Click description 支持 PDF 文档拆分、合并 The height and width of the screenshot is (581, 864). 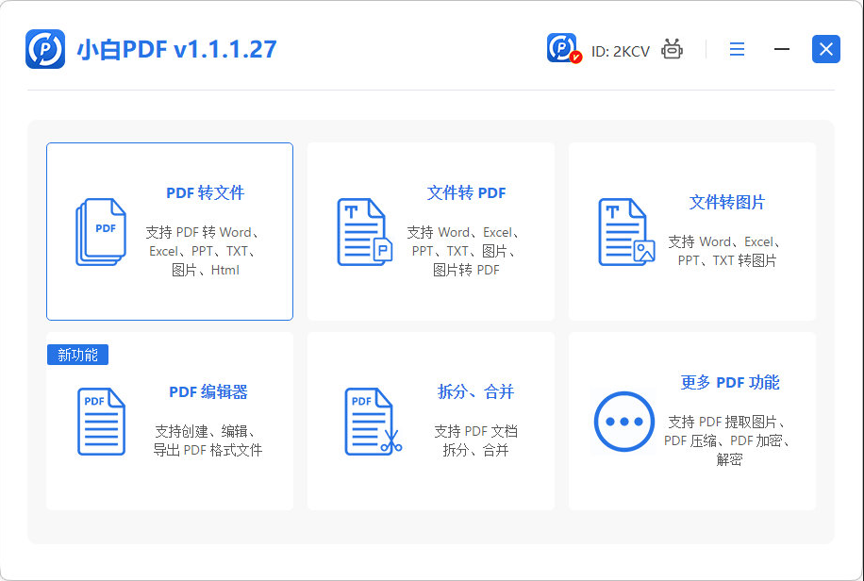tap(475, 441)
